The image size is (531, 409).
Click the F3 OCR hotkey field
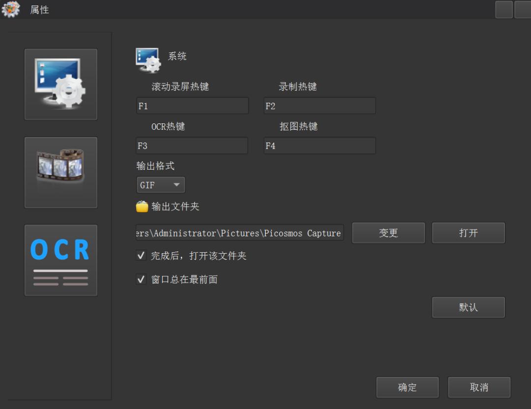[192, 146]
